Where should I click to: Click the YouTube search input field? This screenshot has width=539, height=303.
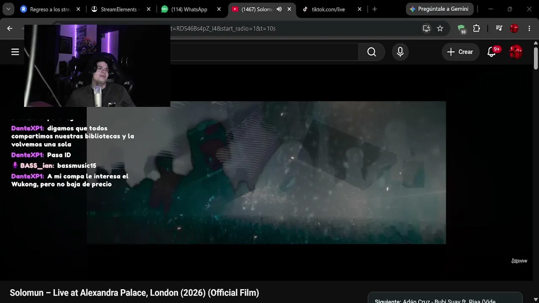(x=264, y=52)
